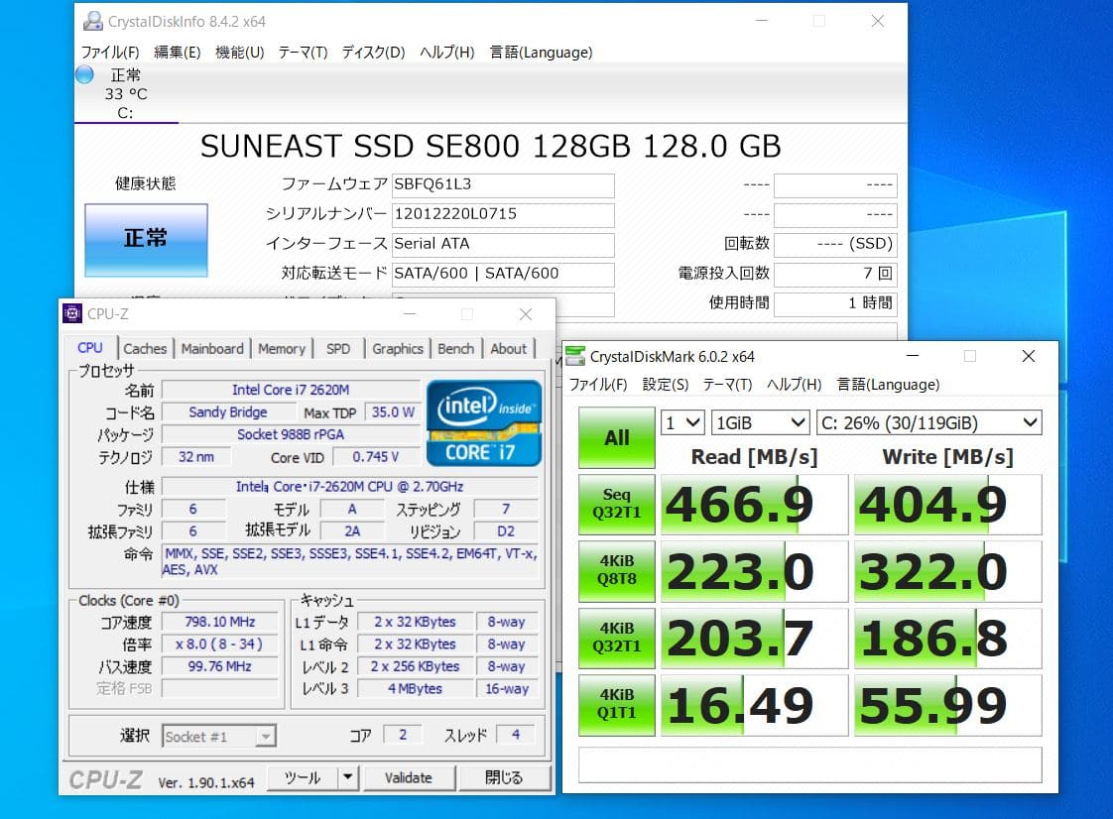Click the Intel Core i7 logo in CPU-Z
The height and width of the screenshot is (819, 1113).
[483, 423]
